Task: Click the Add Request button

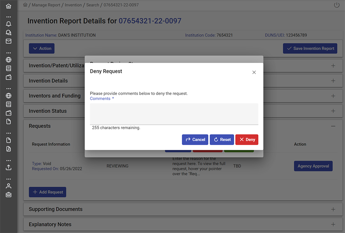Action: [x=48, y=192]
